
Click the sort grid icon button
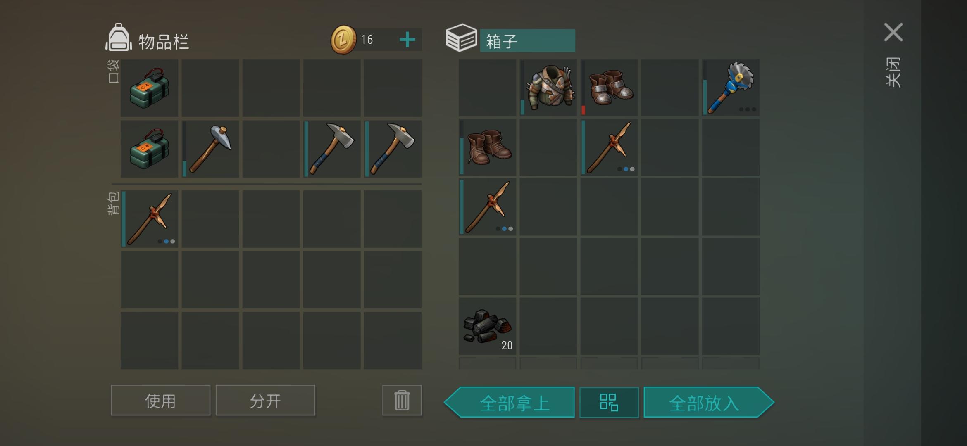pyautogui.click(x=609, y=402)
